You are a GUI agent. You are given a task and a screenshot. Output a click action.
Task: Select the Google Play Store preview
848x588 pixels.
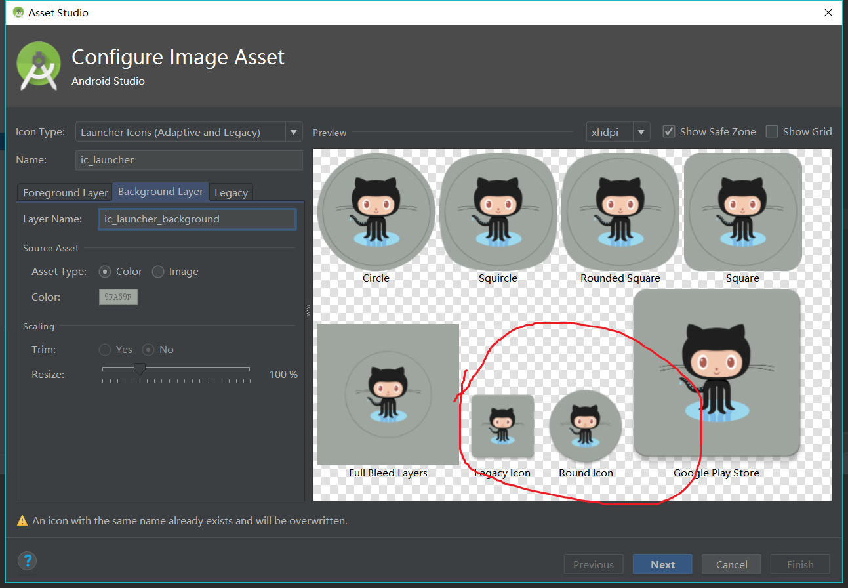[717, 372]
